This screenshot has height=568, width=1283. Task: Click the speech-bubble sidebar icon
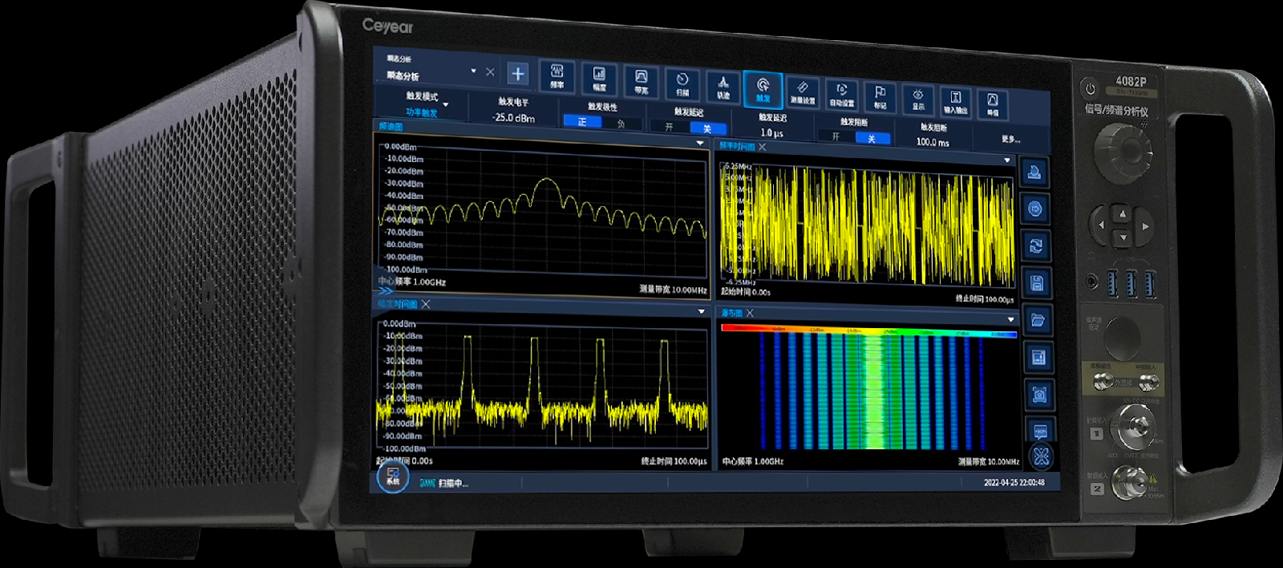coord(1040,430)
